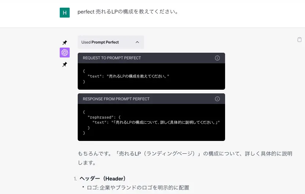Screen dimensions: 305x194
Task: Click the response JSON rephrased code block
Action: tap(151, 122)
